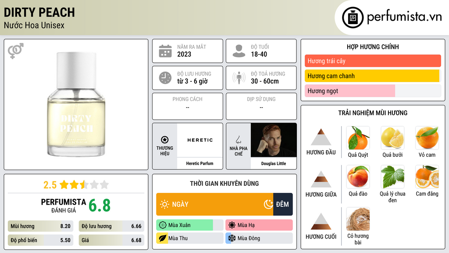Click the THỜI GIAN KHUYÊN DÙNG heading
Image resolution: width=449 pixels, height=253 pixels.
click(224, 183)
